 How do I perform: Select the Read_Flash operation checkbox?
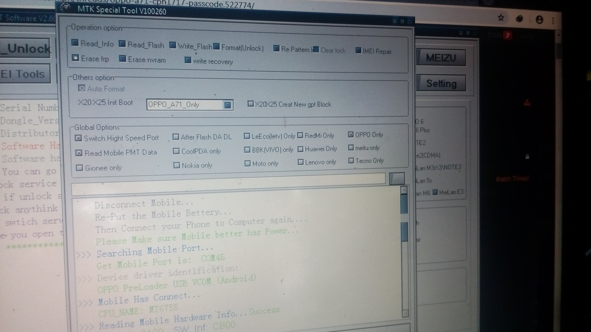[122, 44]
